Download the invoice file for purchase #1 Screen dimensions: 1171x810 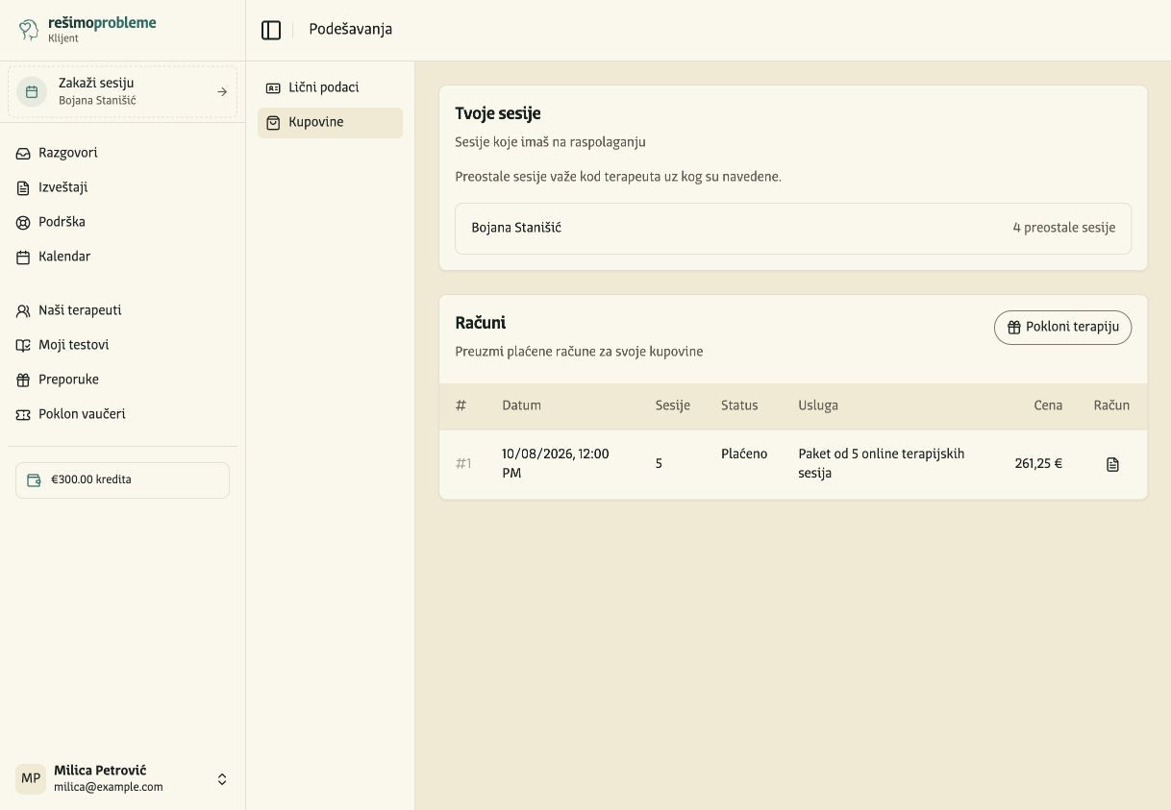[1112, 464]
